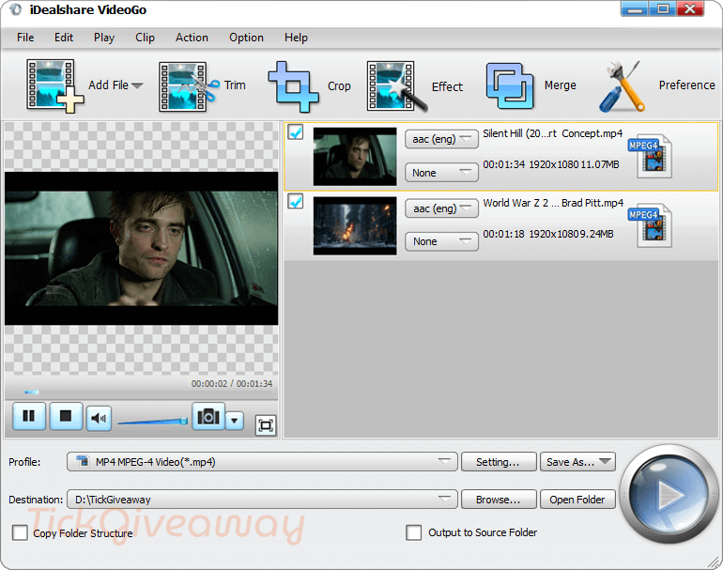Click World War Z duration 00:01:18 text
Screen dimensions: 723x570
(503, 234)
